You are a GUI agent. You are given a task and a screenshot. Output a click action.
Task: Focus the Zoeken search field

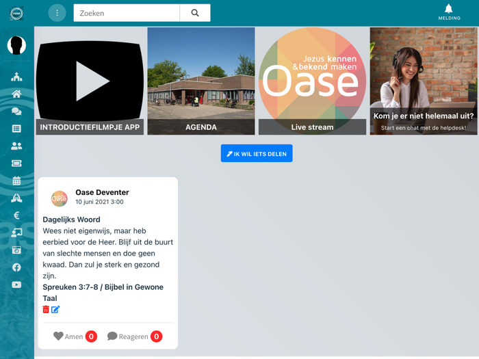pyautogui.click(x=127, y=13)
